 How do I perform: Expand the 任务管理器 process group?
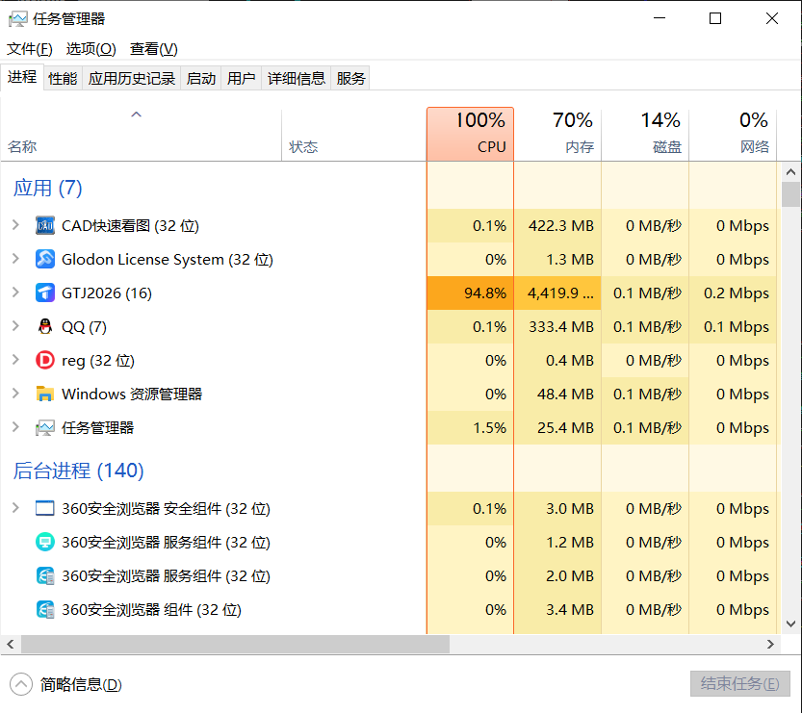point(15,427)
